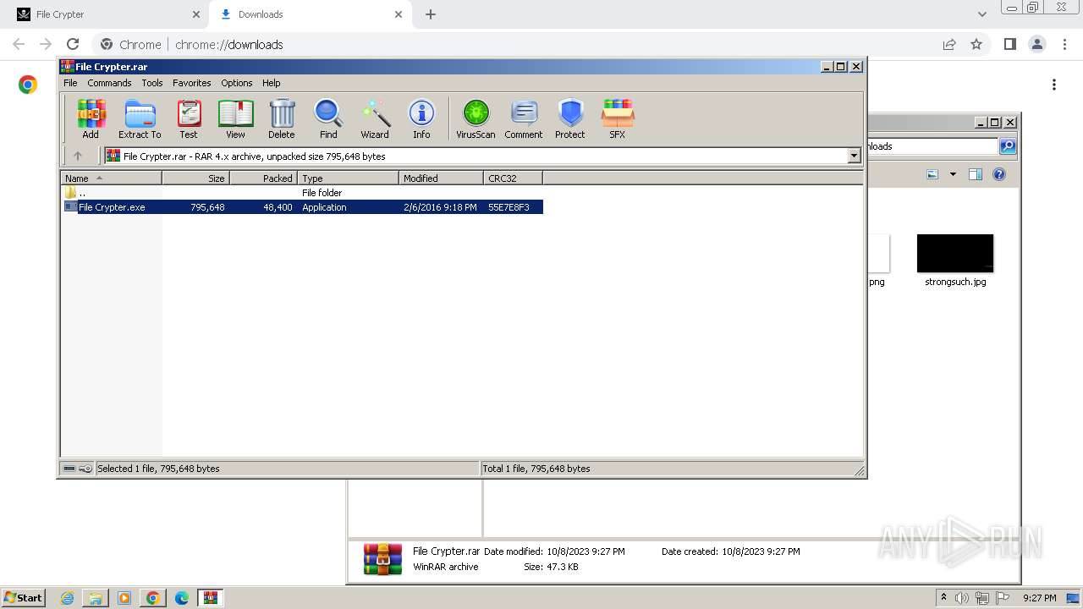Open the Help menu
The image size is (1083, 609).
click(272, 83)
